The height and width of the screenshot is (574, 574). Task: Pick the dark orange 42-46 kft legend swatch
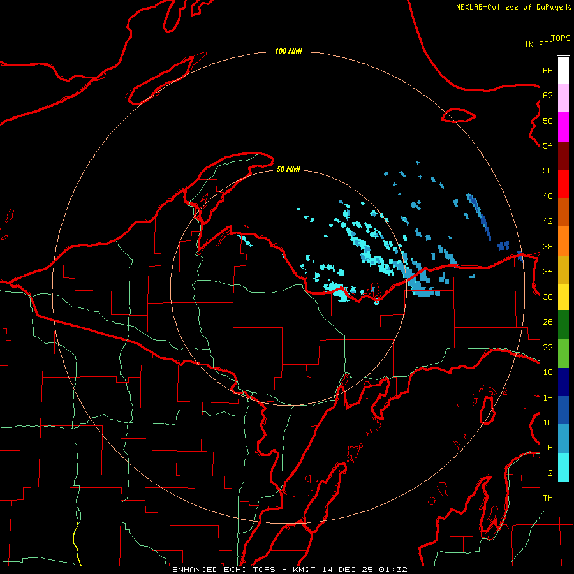563,212
